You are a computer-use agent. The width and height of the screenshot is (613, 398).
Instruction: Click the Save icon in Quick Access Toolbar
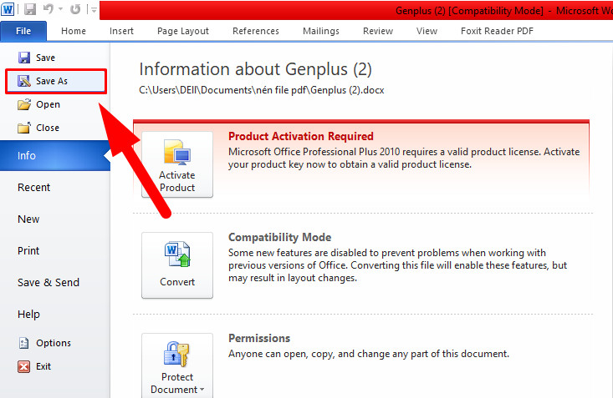(x=30, y=10)
